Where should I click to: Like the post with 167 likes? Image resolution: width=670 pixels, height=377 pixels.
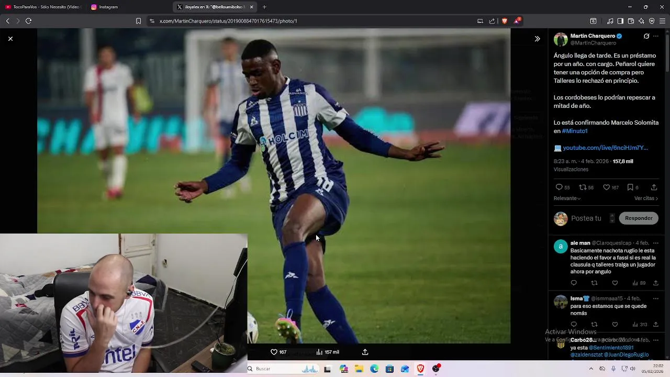click(x=606, y=187)
